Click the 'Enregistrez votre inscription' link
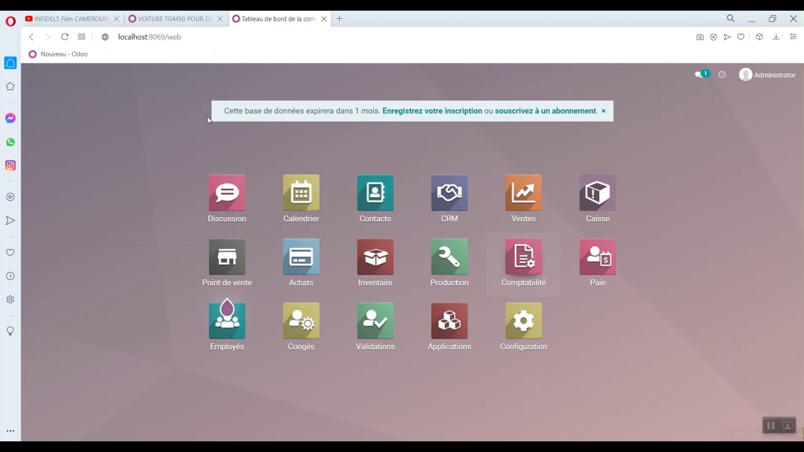Image resolution: width=804 pixels, height=452 pixels. point(432,111)
